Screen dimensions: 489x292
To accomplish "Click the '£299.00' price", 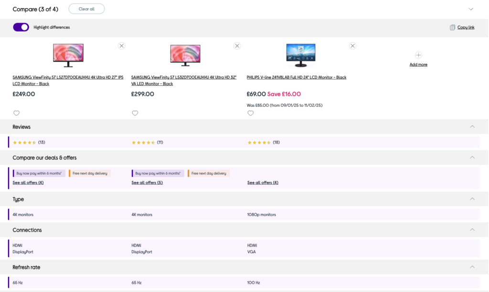I will tap(142, 94).
